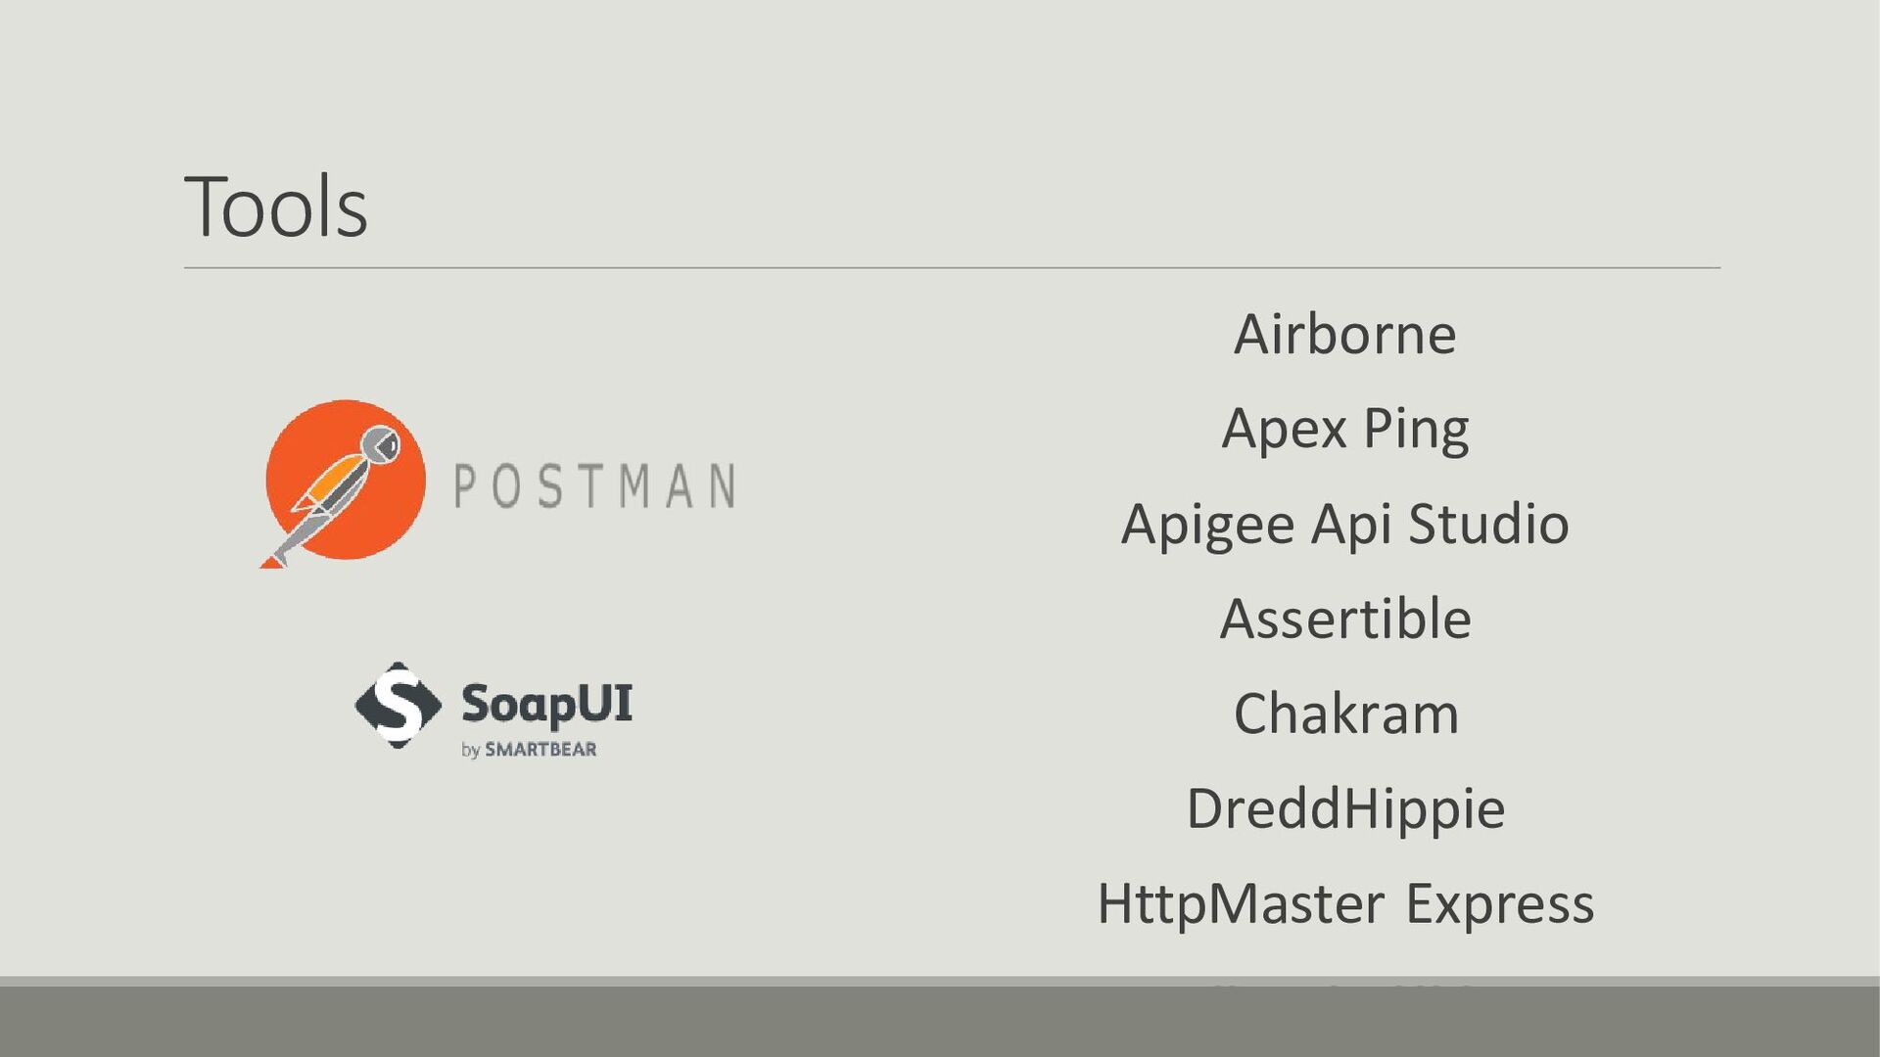Click the 'by SMARTBEAR' caption
The image size is (1880, 1057).
click(529, 750)
